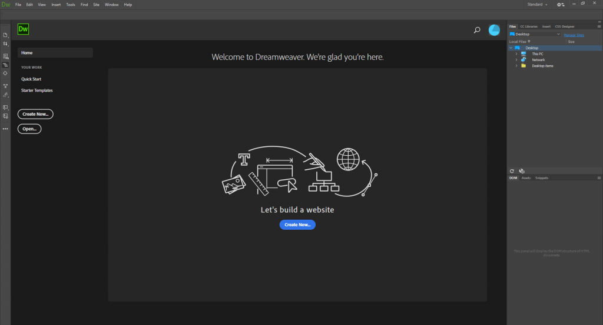603x325 pixels.
Task: Select the Files panel tab
Action: click(x=513, y=26)
